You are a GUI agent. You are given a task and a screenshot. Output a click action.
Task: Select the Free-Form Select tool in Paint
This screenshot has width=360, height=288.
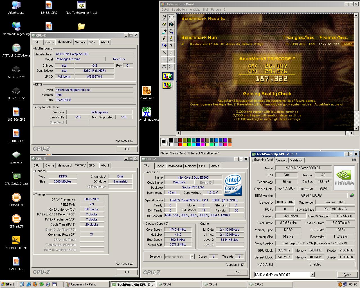pyautogui.click(x=164, y=17)
